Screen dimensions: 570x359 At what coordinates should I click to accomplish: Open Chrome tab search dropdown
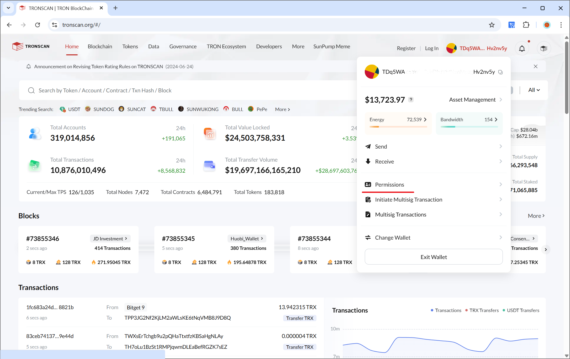pos(8,8)
